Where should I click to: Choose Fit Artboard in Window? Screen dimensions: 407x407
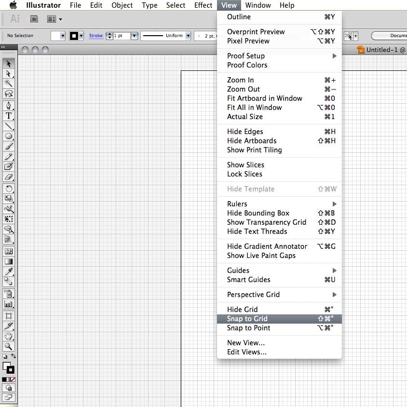pyautogui.click(x=279, y=98)
